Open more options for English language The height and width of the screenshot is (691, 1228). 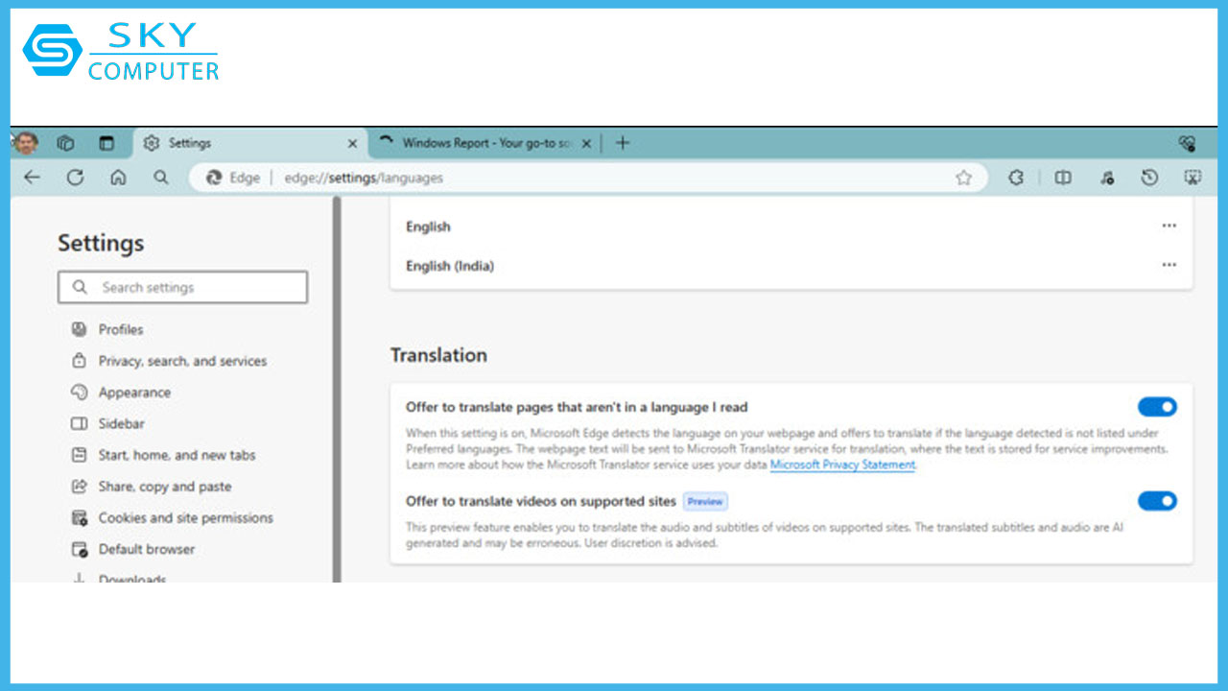pyautogui.click(x=1169, y=226)
